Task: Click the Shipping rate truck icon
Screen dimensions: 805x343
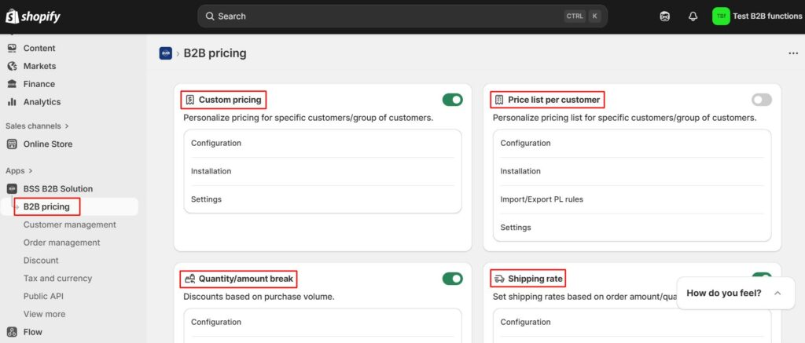Action: click(x=499, y=279)
